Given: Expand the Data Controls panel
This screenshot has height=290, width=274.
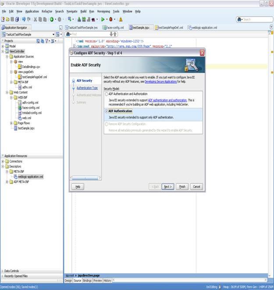Looking at the screenshot, I should point(11,271).
